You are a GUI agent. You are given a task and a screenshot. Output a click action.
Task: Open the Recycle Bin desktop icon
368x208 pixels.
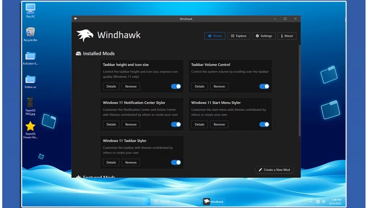(31, 33)
